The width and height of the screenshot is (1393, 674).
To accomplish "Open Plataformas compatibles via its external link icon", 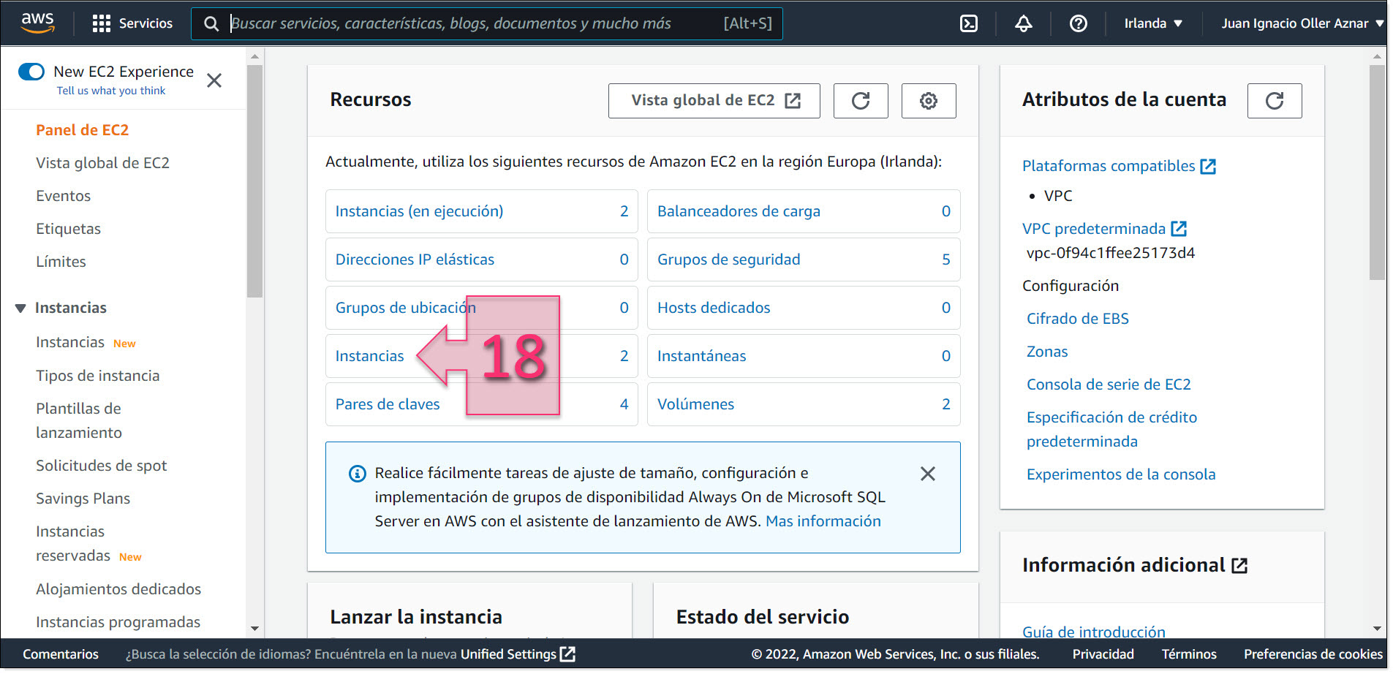I will tap(1208, 165).
